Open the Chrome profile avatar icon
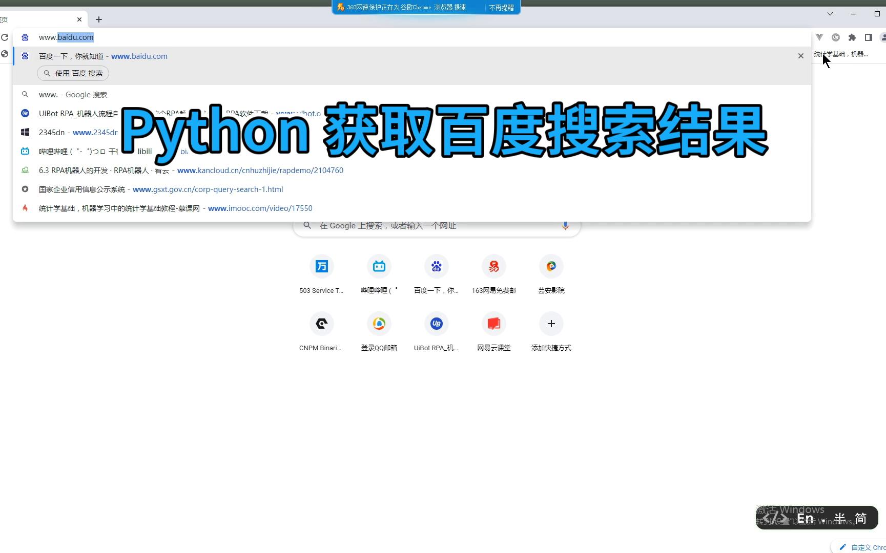The image size is (886, 553). pyautogui.click(x=883, y=37)
